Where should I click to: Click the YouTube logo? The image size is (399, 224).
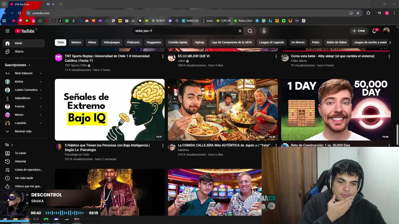25,31
